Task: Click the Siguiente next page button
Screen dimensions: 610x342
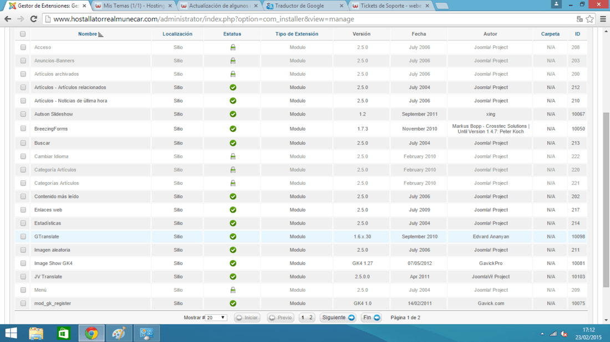Action: pos(338,318)
